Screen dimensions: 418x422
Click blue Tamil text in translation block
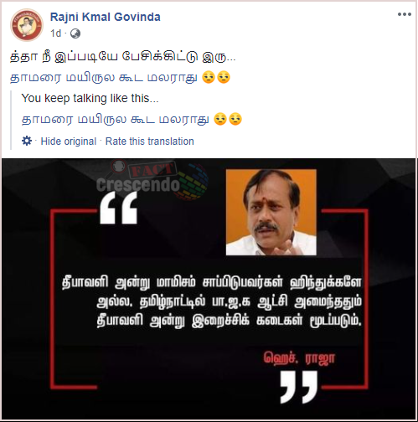click(x=116, y=119)
